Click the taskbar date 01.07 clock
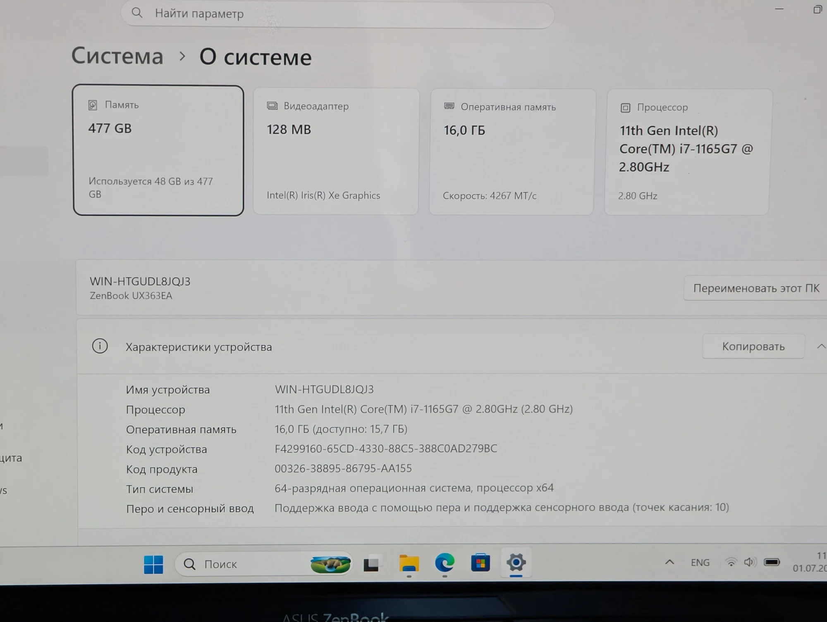Viewport: 827px width, 622px height. click(x=810, y=563)
